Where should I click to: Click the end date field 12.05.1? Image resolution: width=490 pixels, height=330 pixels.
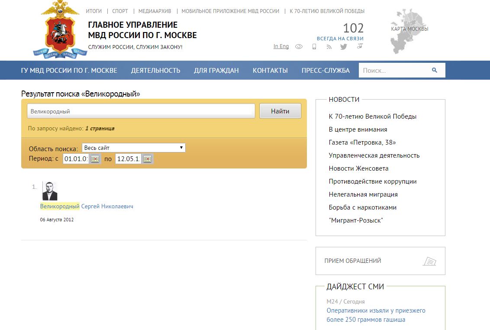point(128,159)
